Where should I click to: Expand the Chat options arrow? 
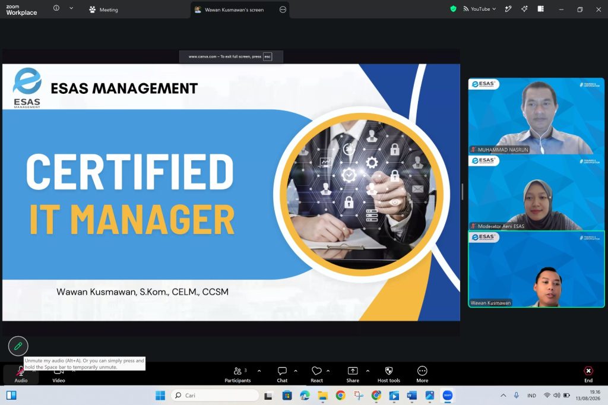[x=296, y=371]
